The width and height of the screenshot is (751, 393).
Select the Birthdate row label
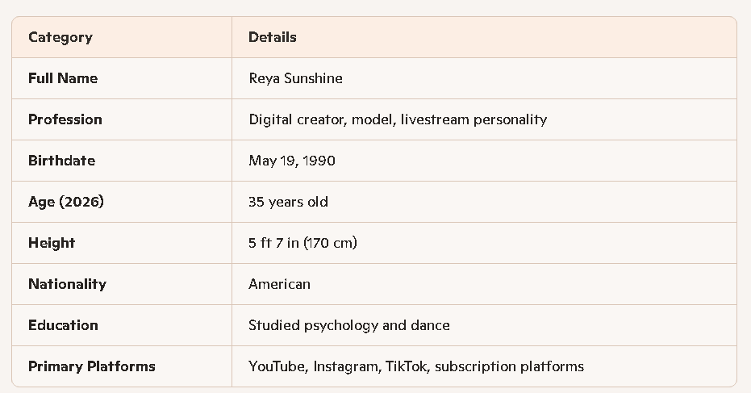pyautogui.click(x=61, y=161)
